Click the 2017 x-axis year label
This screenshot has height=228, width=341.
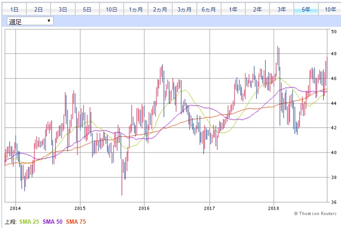point(210,208)
